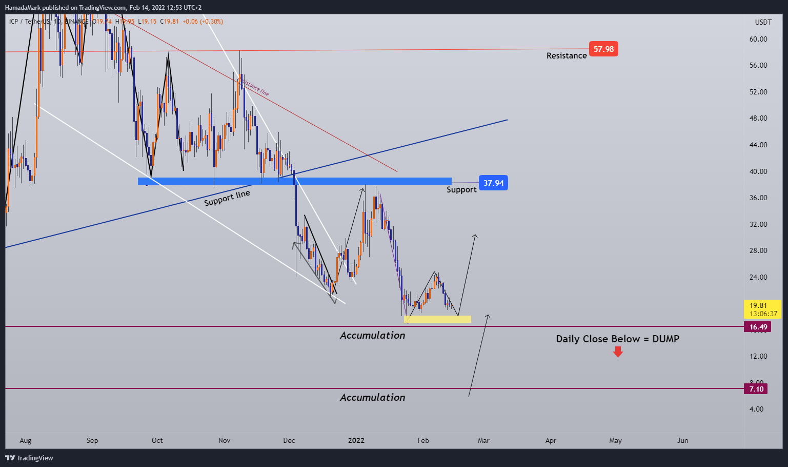Click the USDT currency label

tap(763, 22)
